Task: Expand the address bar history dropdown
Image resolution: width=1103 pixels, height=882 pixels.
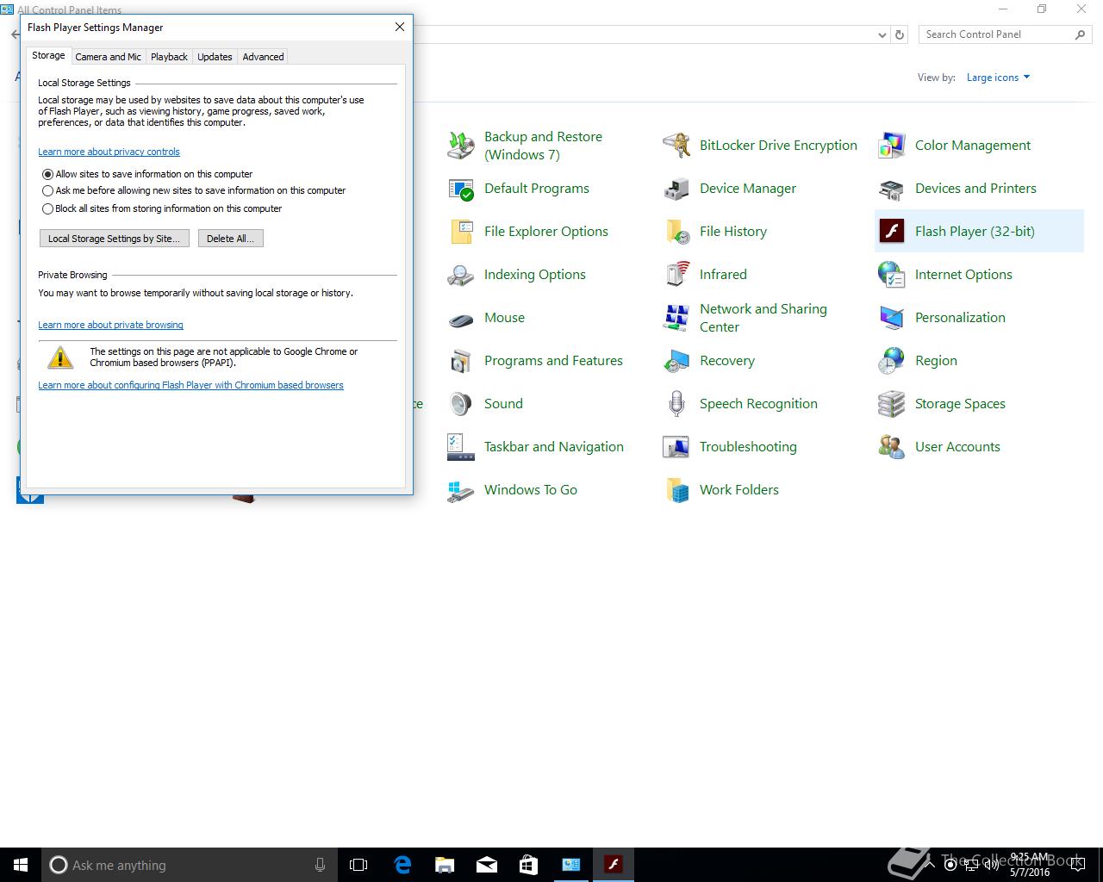Action: point(882,35)
